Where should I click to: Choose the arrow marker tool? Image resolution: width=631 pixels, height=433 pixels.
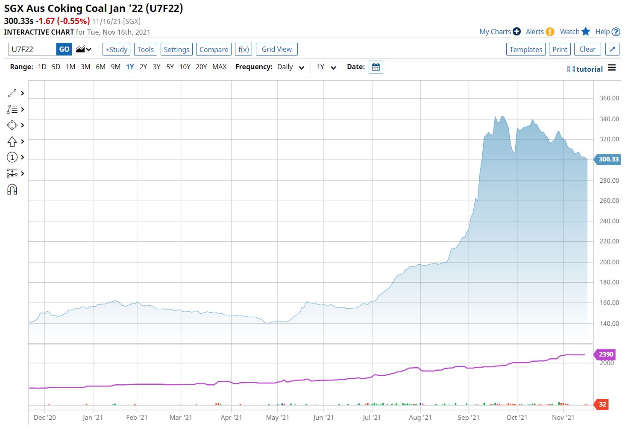(x=12, y=141)
